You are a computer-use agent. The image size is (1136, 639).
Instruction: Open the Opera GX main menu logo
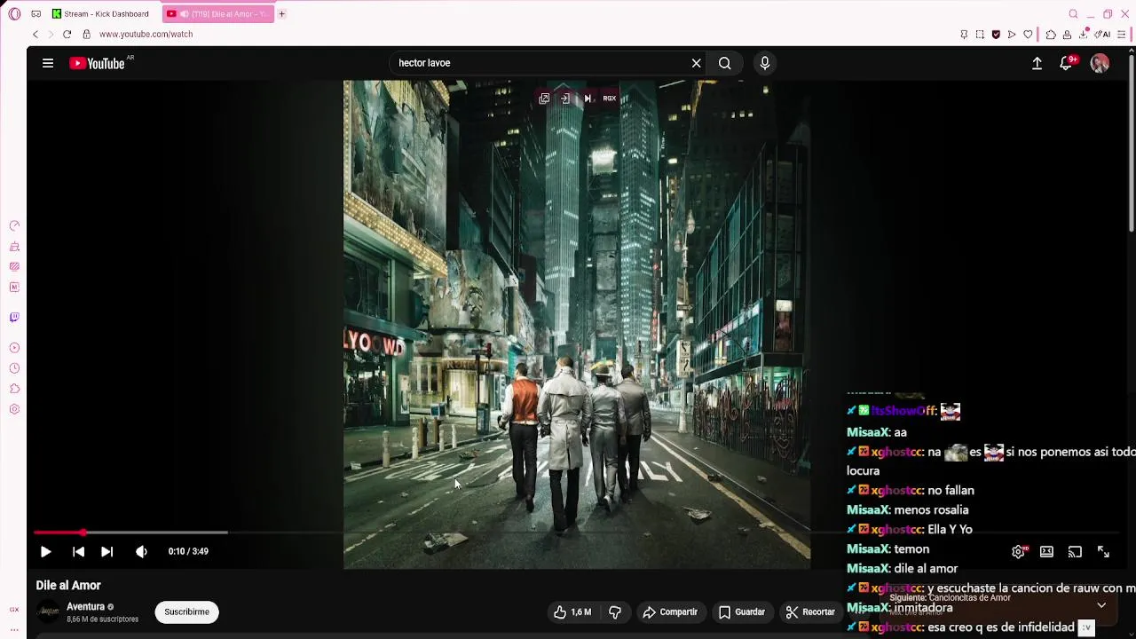tap(14, 14)
